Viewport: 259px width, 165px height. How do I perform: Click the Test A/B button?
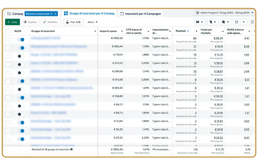click(x=73, y=22)
